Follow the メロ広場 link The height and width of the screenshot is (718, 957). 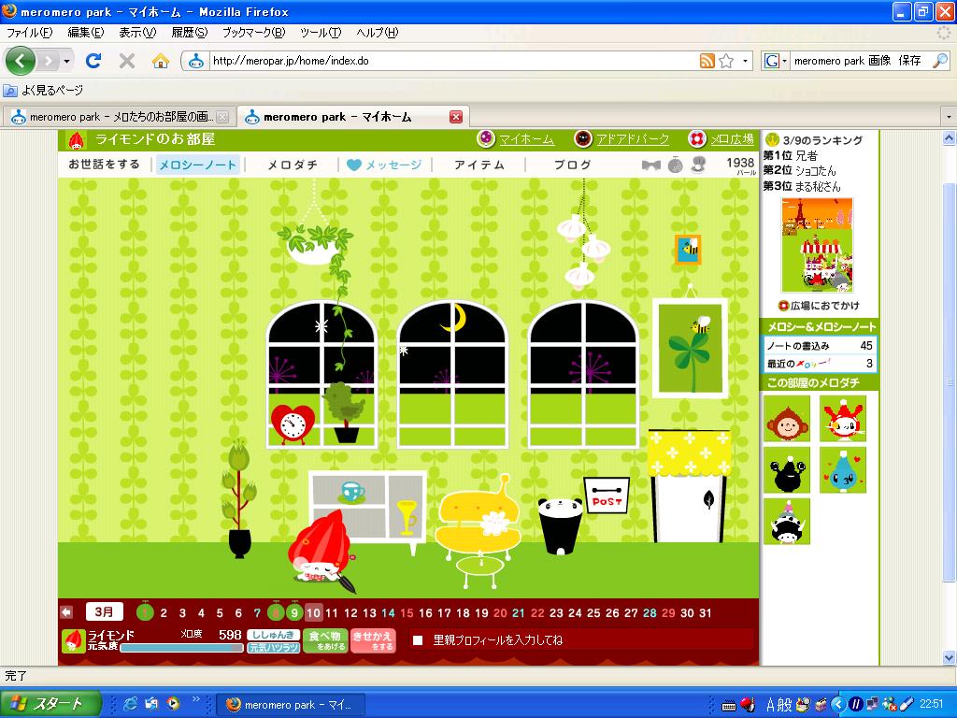tap(732, 140)
